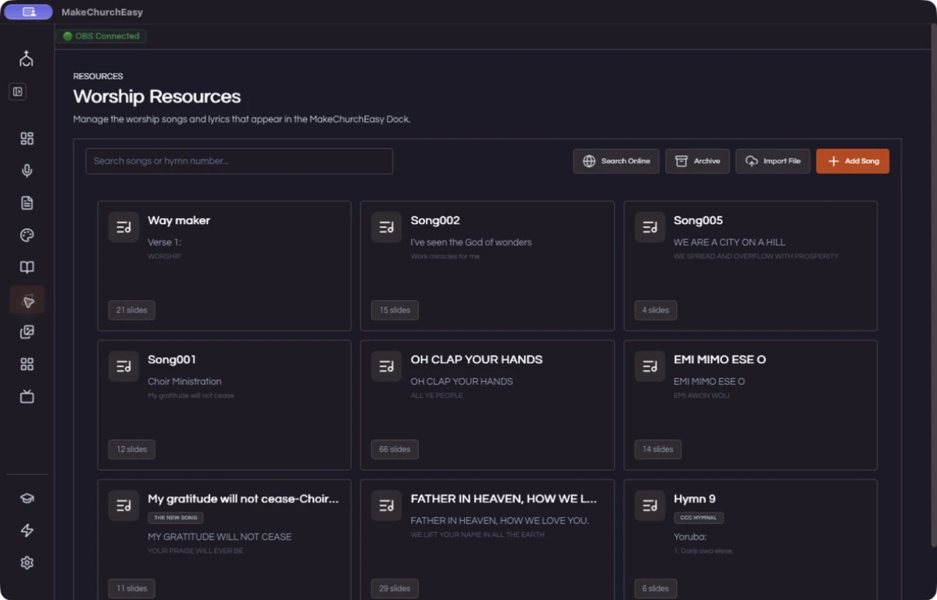Click the lightning bolt icon in sidebar

(27, 530)
